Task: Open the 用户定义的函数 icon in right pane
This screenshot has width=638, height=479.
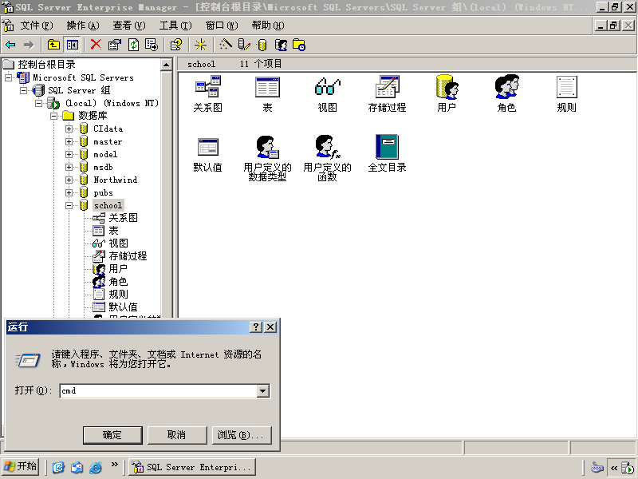Action: click(x=327, y=158)
